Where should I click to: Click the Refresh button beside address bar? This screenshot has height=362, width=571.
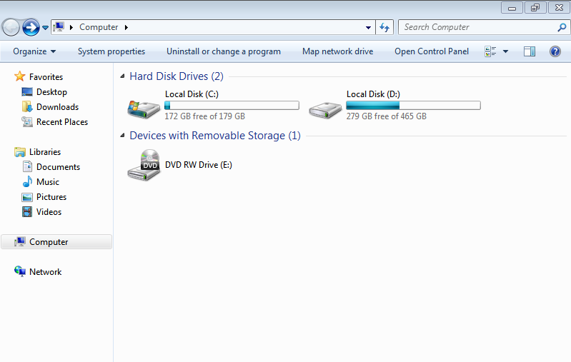tap(384, 27)
